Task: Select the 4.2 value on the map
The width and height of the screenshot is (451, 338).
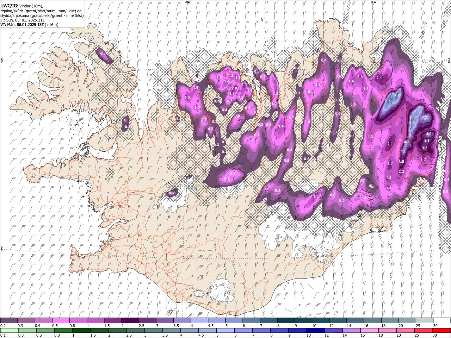Action: (x=407, y=142)
